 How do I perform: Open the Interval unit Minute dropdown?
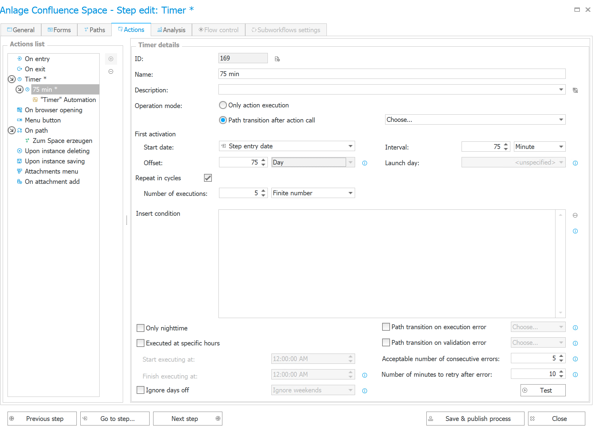tap(561, 147)
